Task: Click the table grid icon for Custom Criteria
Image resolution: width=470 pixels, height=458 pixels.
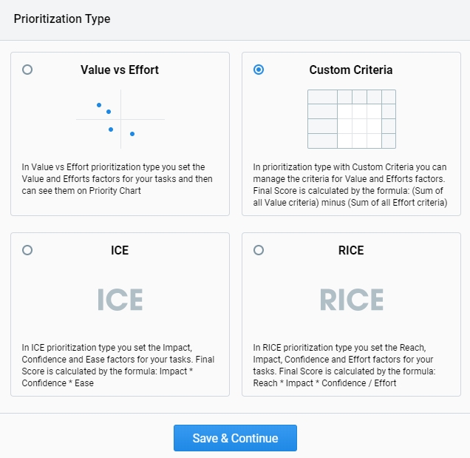Action: point(352,119)
